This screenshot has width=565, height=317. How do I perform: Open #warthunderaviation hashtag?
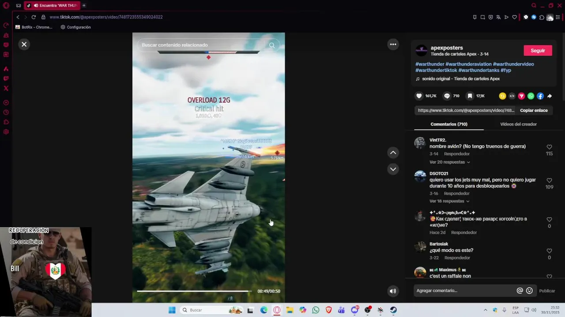pyautogui.click(x=468, y=64)
